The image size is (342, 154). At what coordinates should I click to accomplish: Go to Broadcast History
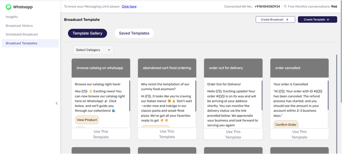[x=19, y=26]
